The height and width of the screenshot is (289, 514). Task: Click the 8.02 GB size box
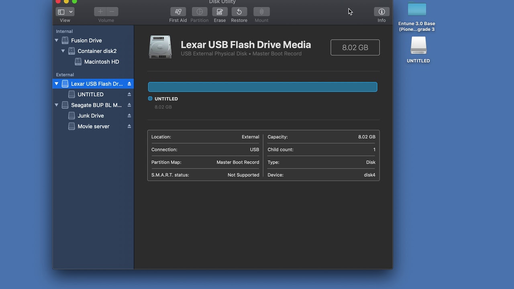[355, 47]
